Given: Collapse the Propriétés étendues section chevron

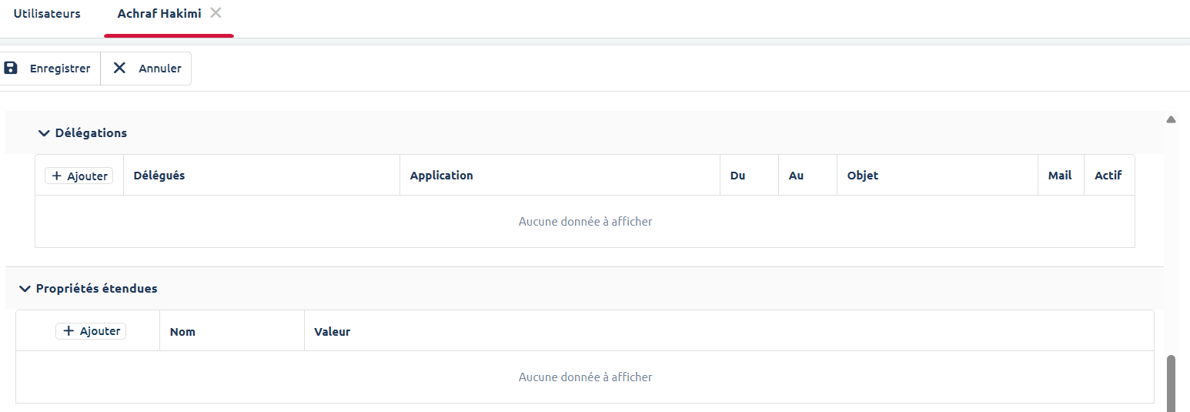Looking at the screenshot, I should 25,289.
